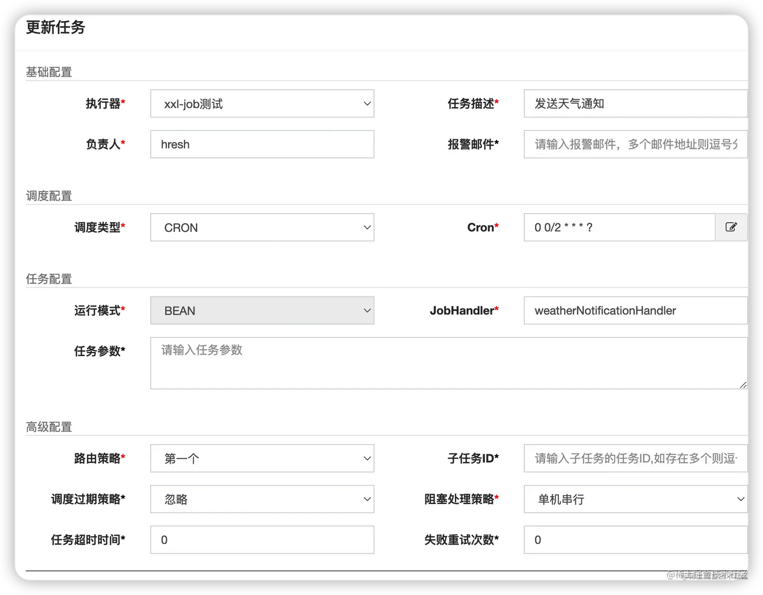Click the 调度配置 section heading

click(x=49, y=196)
